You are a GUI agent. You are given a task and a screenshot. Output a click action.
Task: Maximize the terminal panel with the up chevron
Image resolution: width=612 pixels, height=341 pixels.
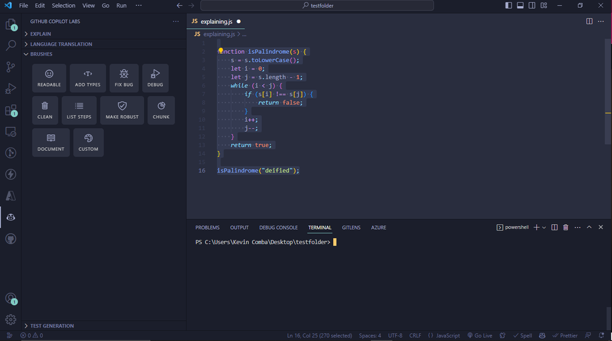click(x=589, y=227)
